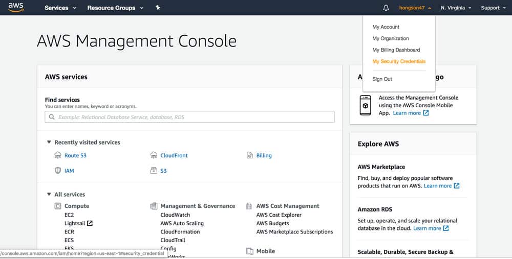Expand the Resource Groups dropdown
The height and width of the screenshot is (259, 512).
click(115, 8)
